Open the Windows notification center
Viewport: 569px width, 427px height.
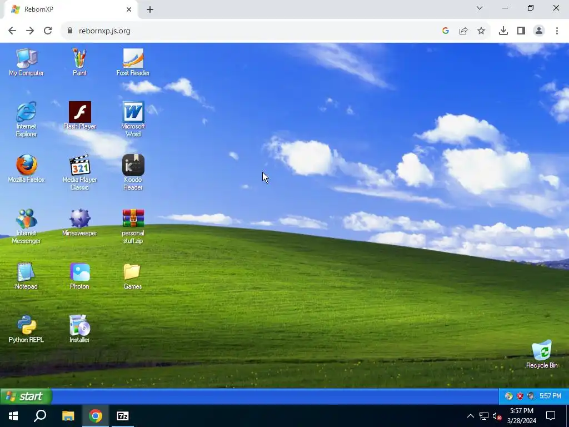pyautogui.click(x=551, y=416)
